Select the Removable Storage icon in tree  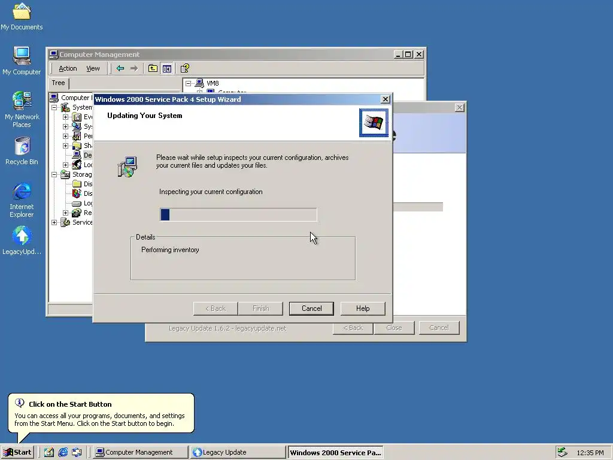point(77,213)
